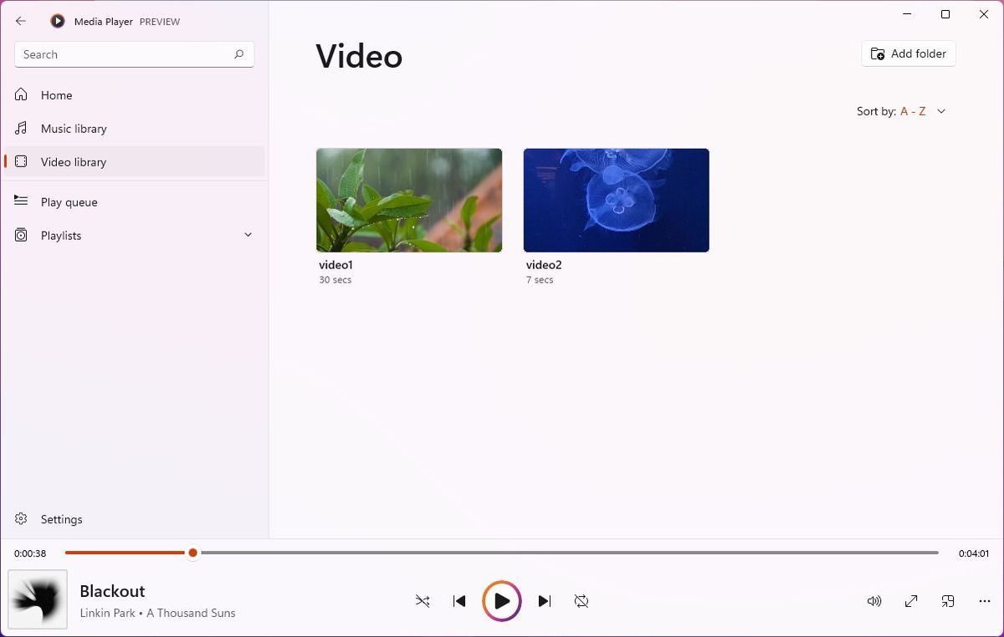Switch to full screen playback
The height and width of the screenshot is (637, 1004).
click(x=911, y=600)
